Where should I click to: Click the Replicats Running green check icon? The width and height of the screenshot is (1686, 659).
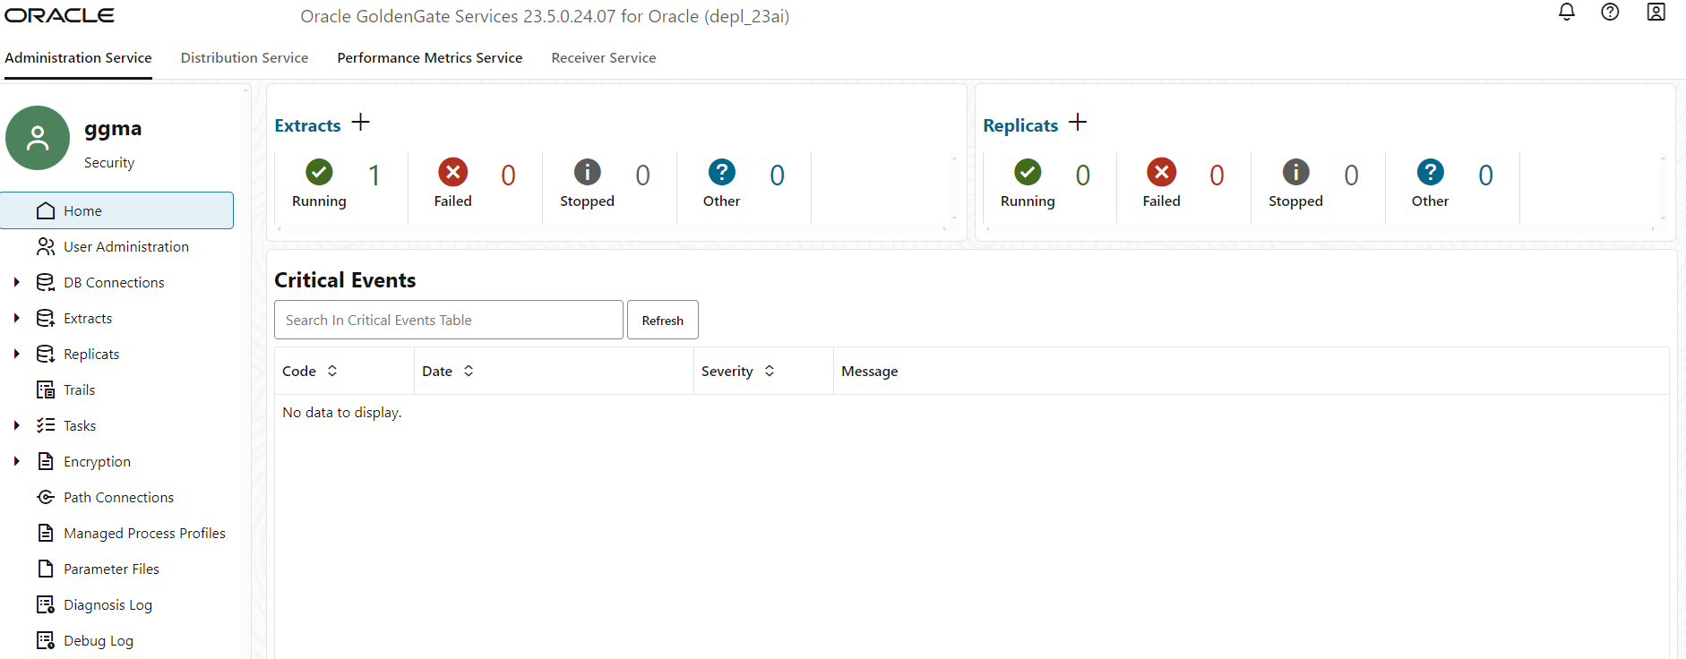click(1028, 172)
